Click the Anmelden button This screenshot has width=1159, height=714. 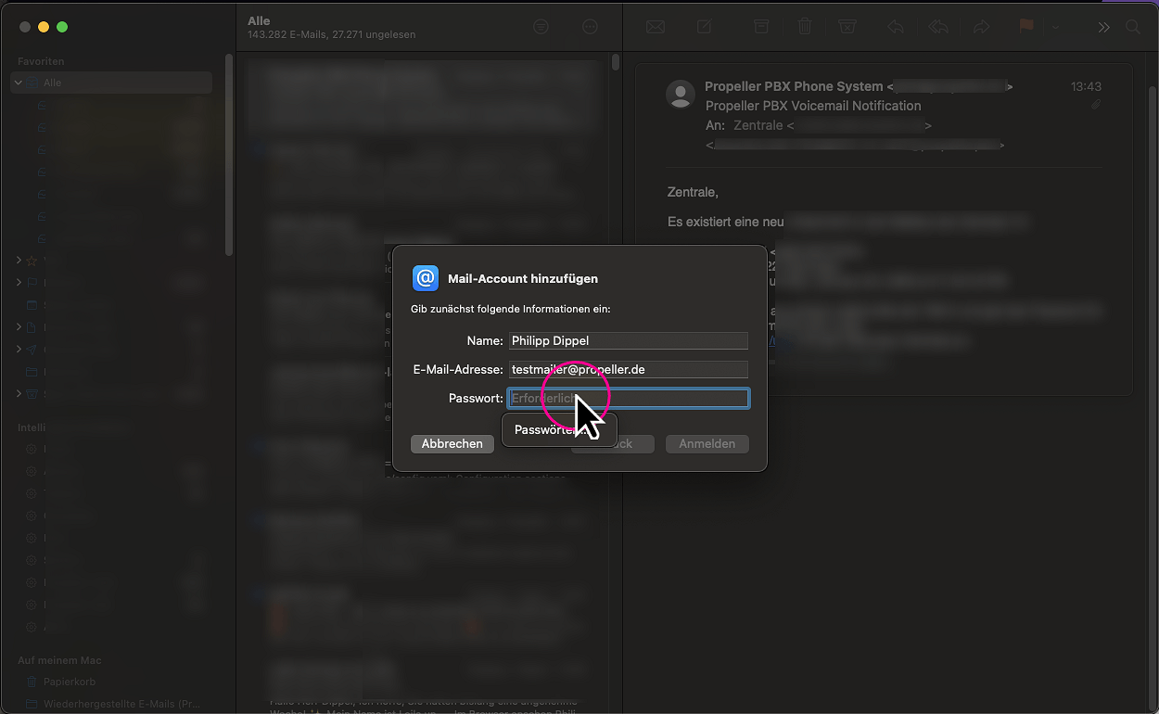click(x=707, y=444)
